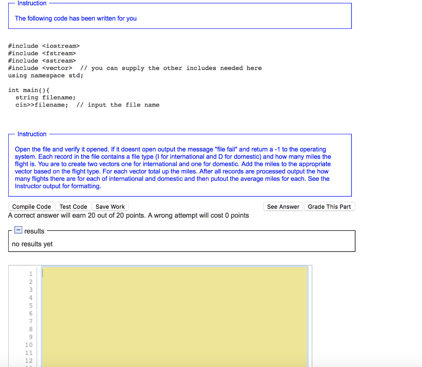Select line number 8 in editor gutter

[x=30, y=329]
